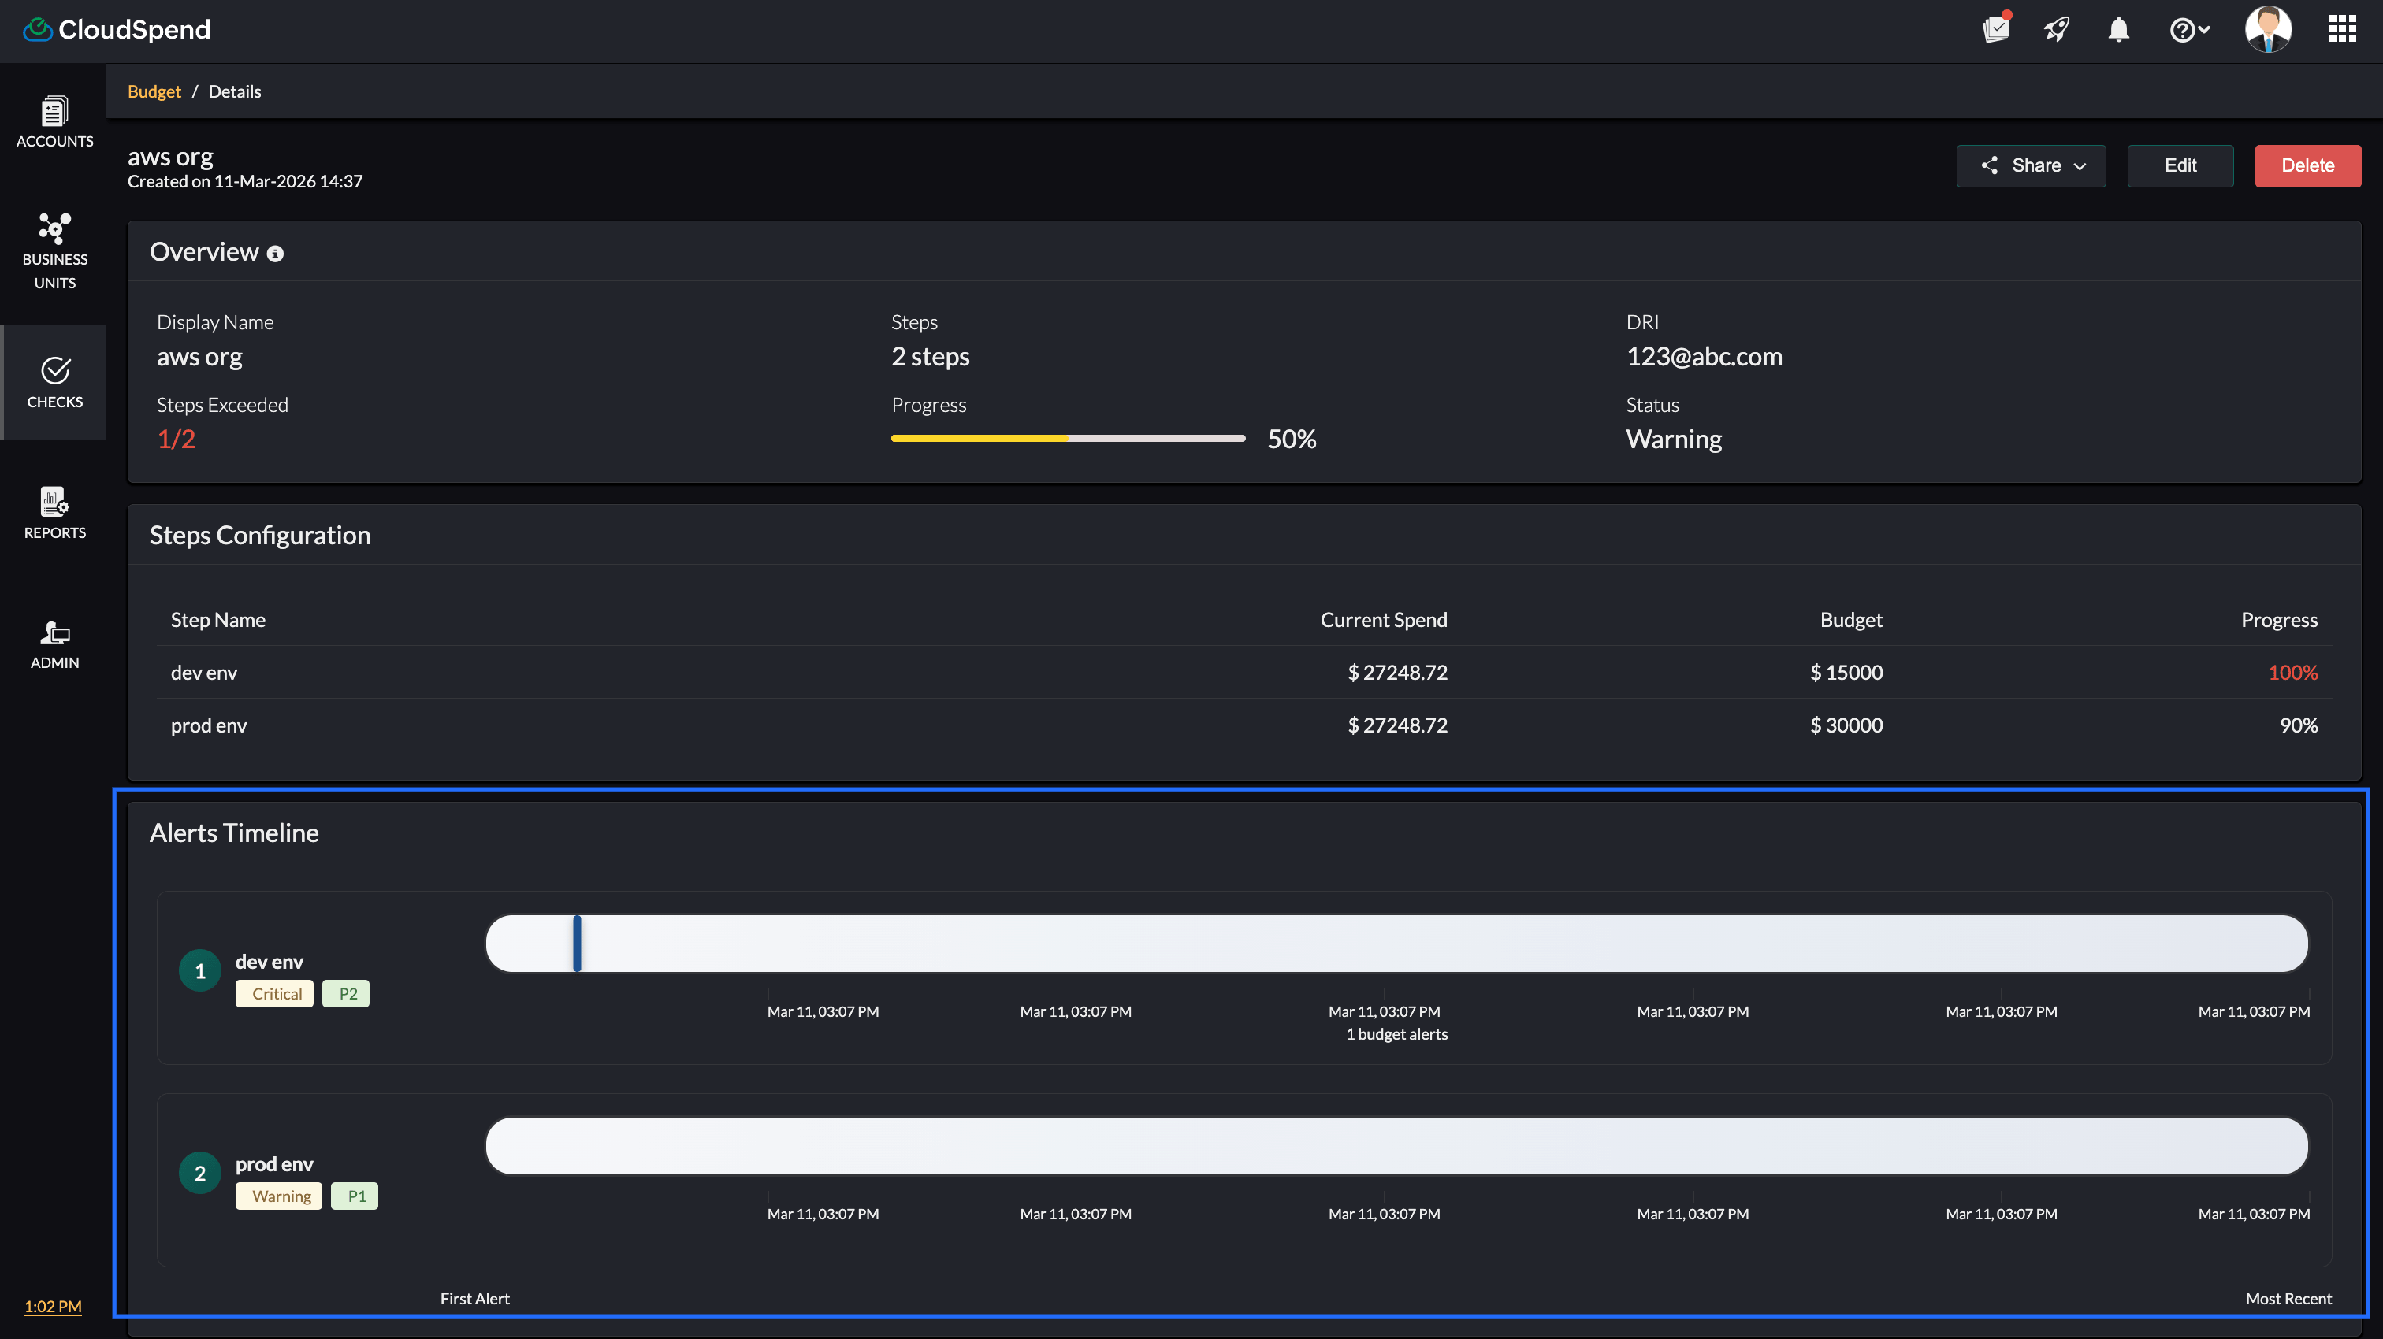Image resolution: width=2383 pixels, height=1339 pixels.
Task: Open the apps grid in the top bar
Action: pyautogui.click(x=2342, y=28)
